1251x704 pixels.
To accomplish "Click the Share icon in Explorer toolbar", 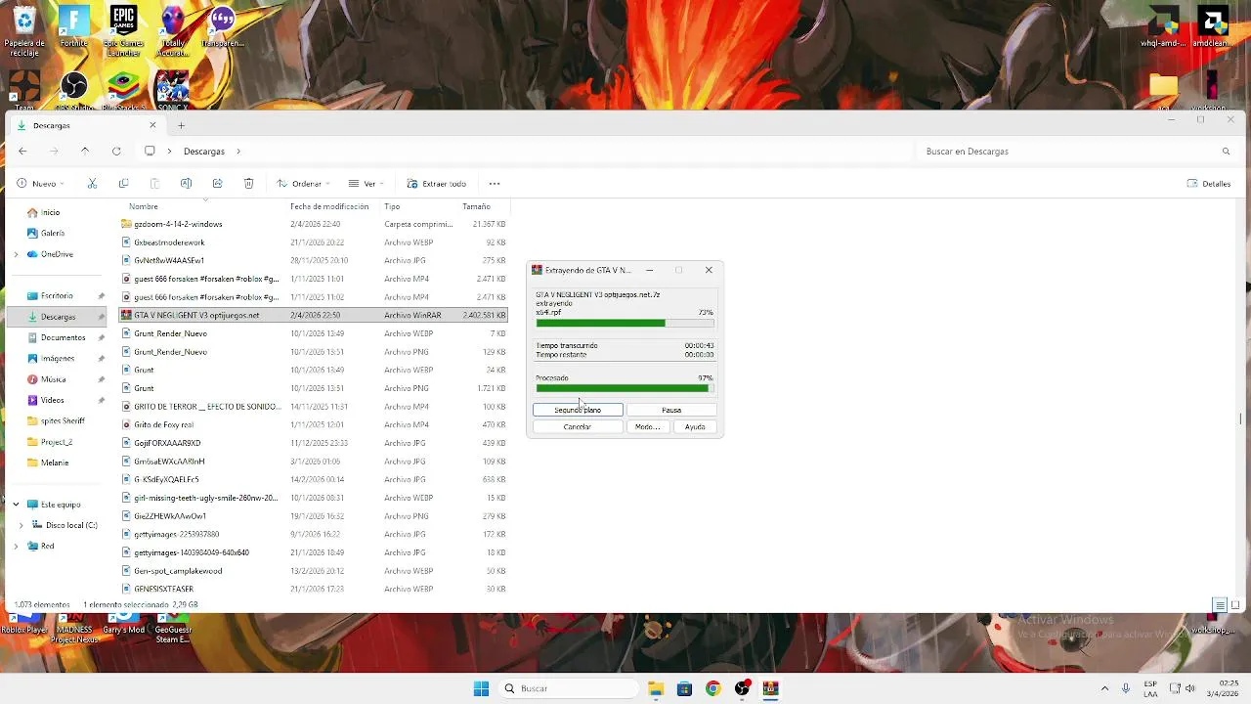I will pos(217,183).
